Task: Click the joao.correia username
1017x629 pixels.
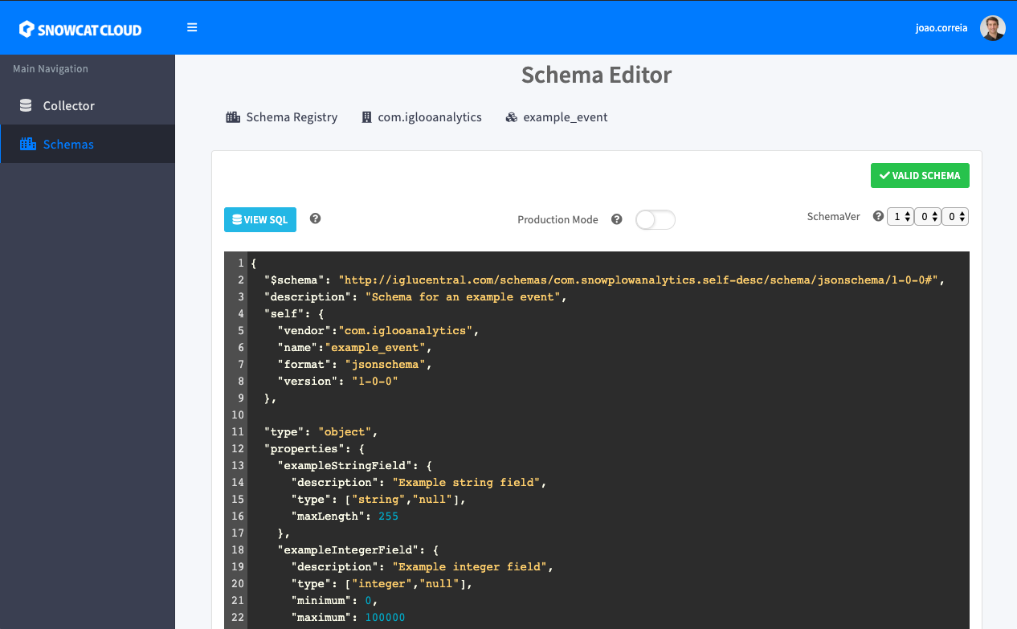Action: [x=941, y=28]
